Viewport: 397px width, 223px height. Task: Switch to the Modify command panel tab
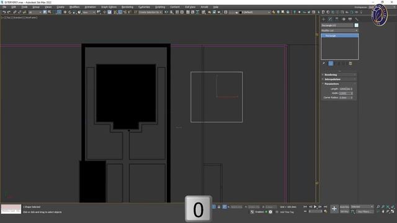tap(330, 19)
